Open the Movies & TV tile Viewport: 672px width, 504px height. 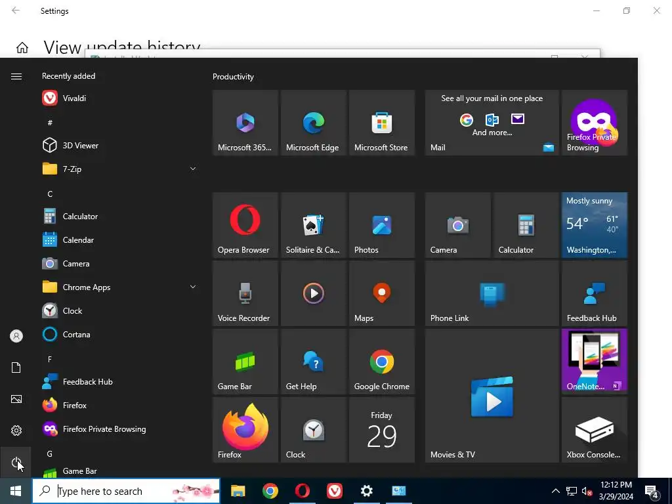(492, 396)
